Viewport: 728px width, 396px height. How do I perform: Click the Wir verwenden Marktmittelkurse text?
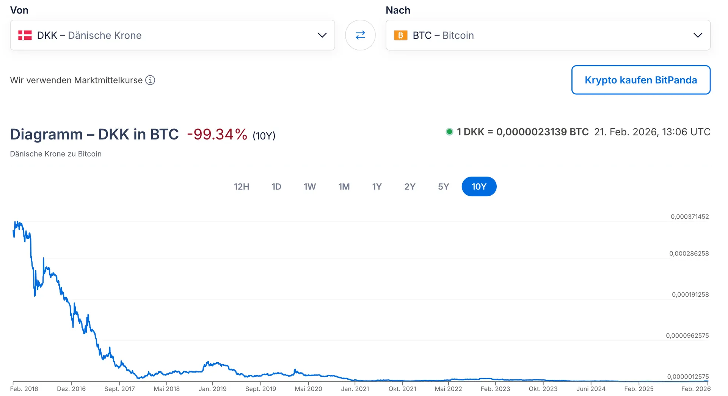pyautogui.click(x=76, y=80)
